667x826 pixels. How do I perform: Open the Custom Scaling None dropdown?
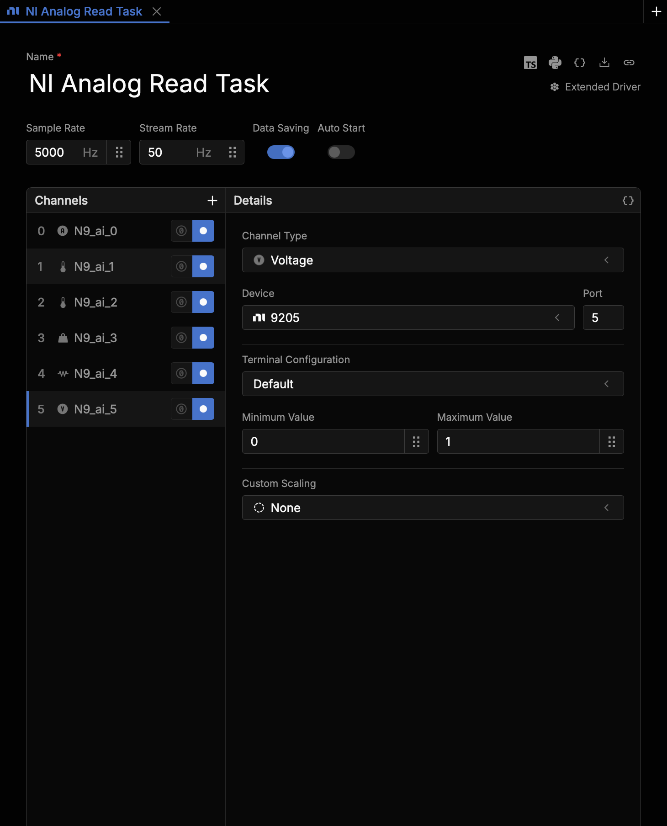click(x=433, y=508)
